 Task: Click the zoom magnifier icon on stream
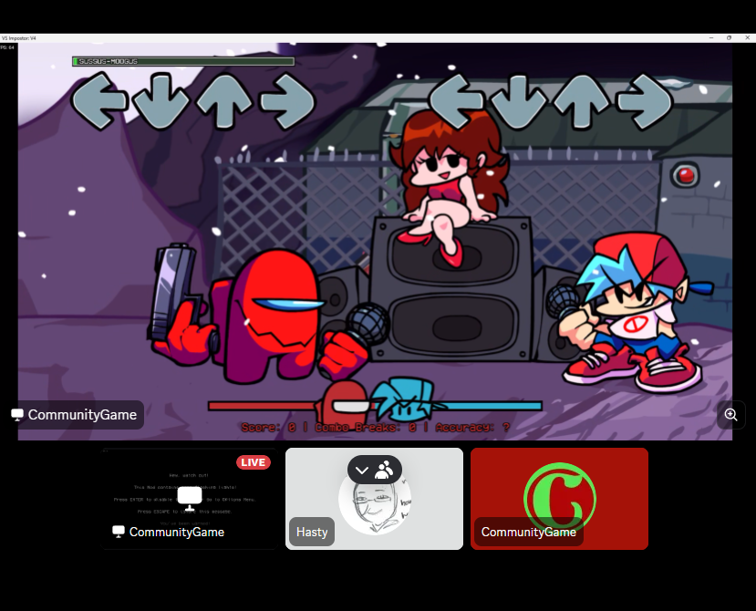click(x=731, y=415)
